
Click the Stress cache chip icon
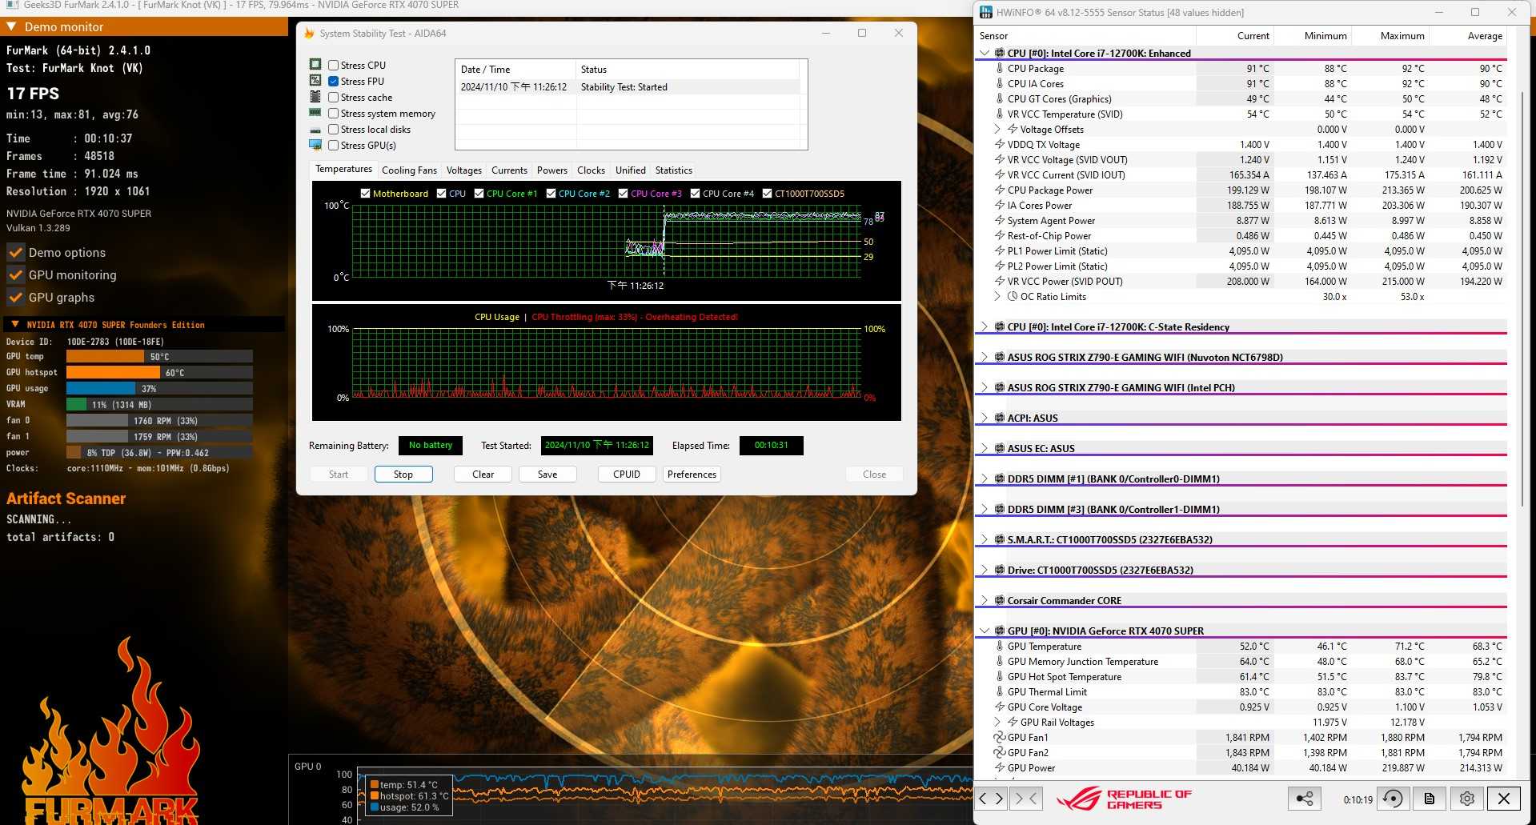315,97
